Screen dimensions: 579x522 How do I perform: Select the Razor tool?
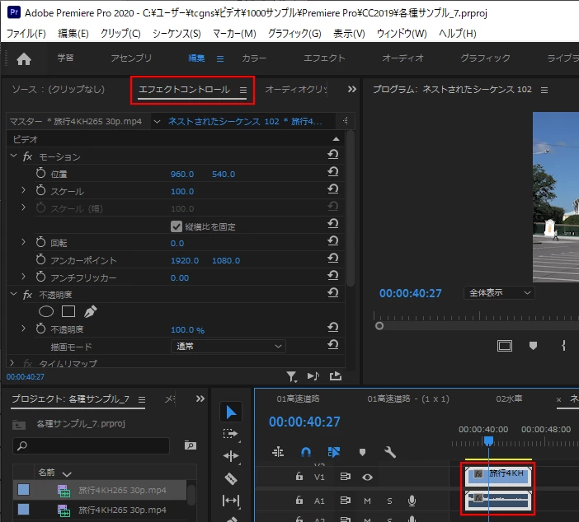(231, 478)
